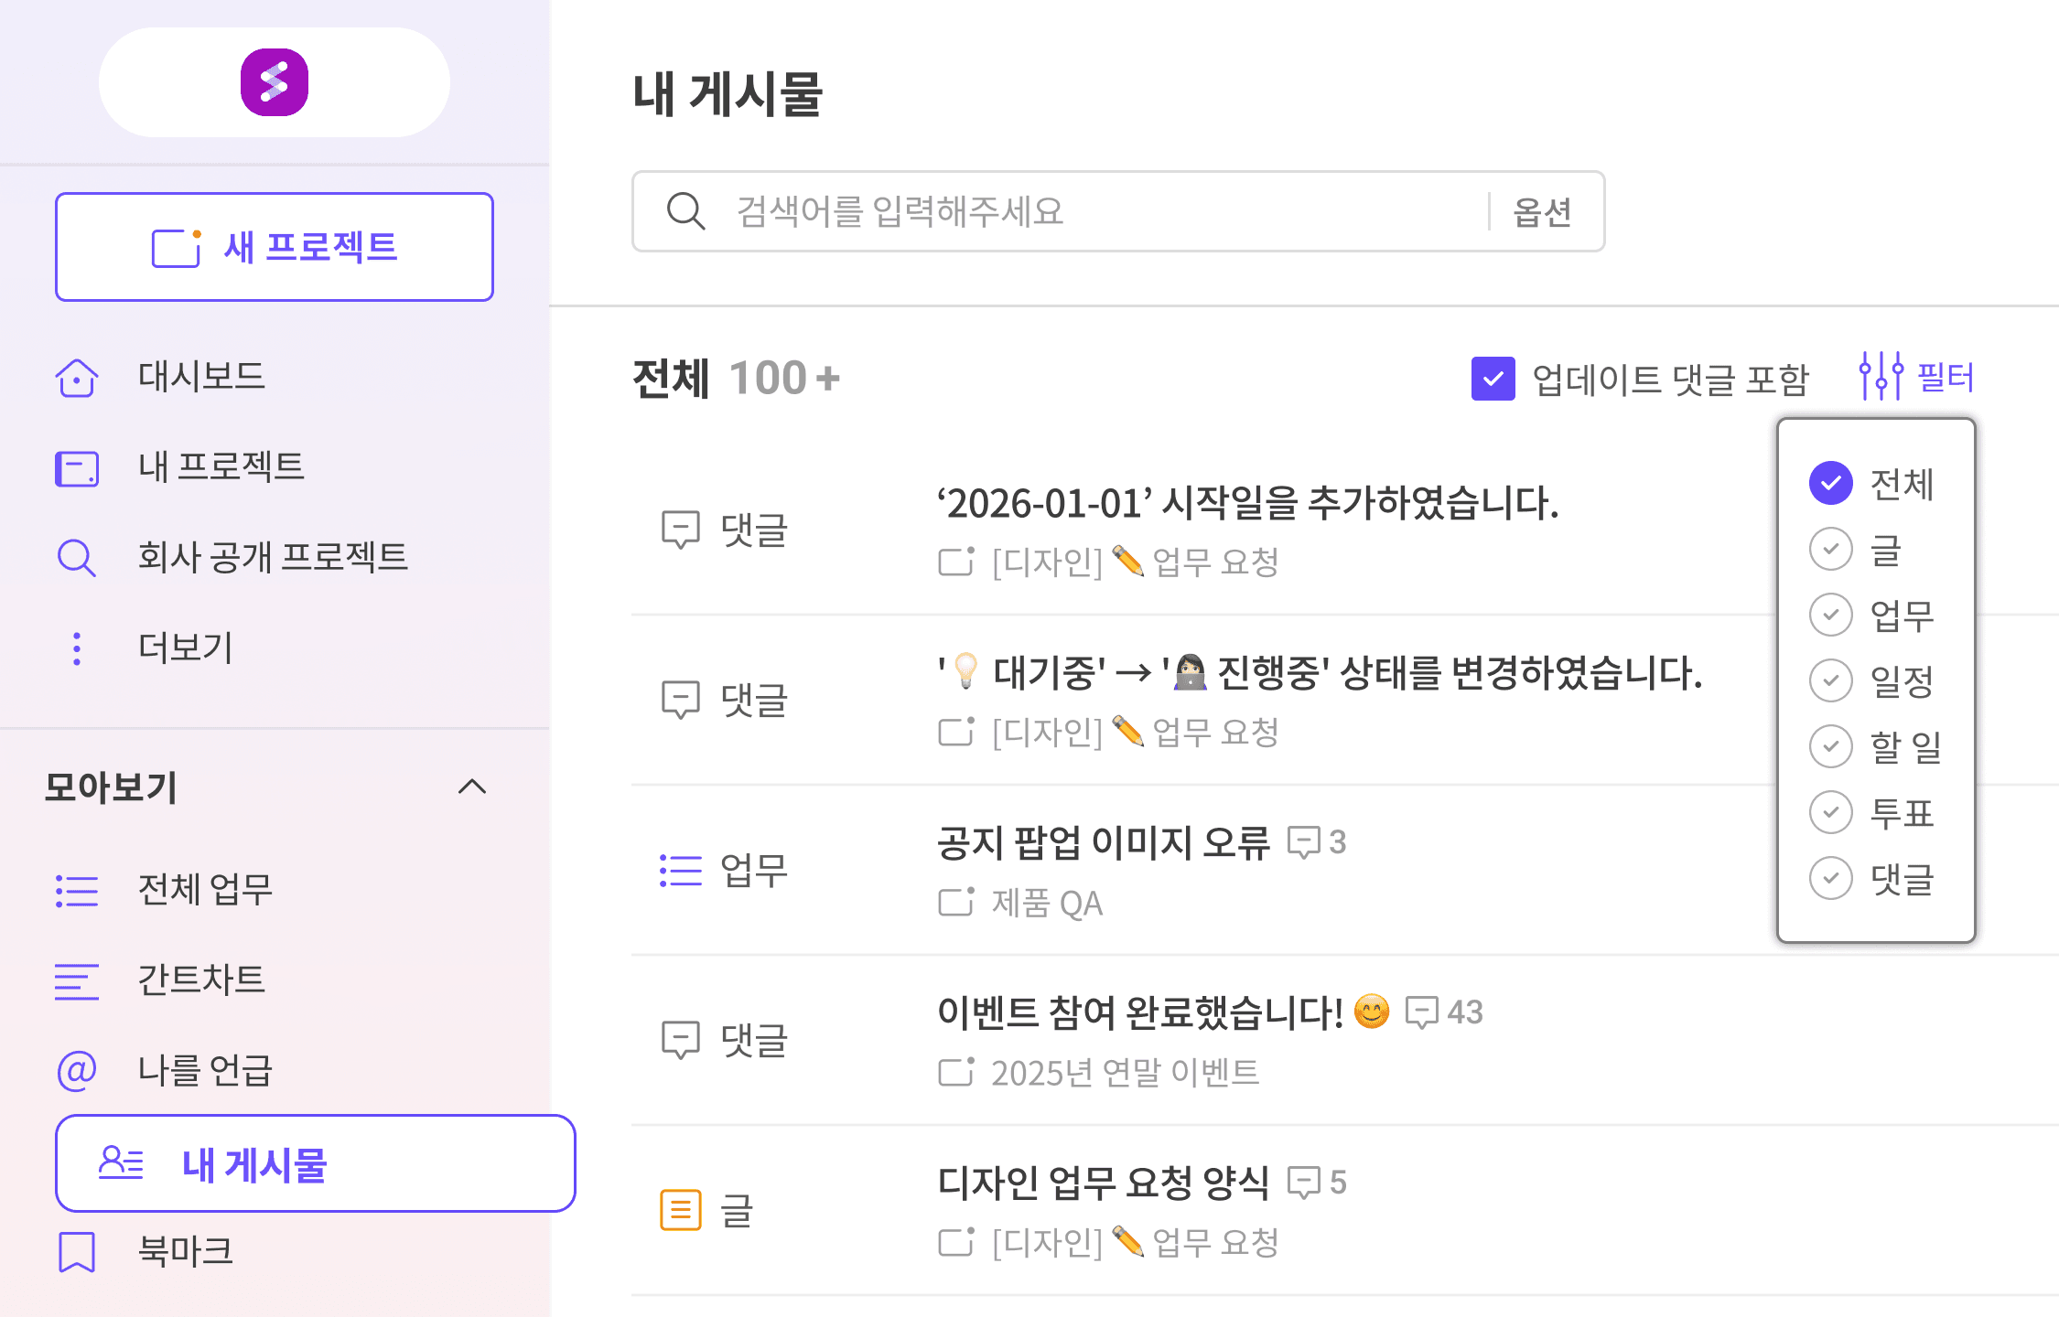Click the purple app logo icon
This screenshot has width=2059, height=1317.
coord(274,82)
